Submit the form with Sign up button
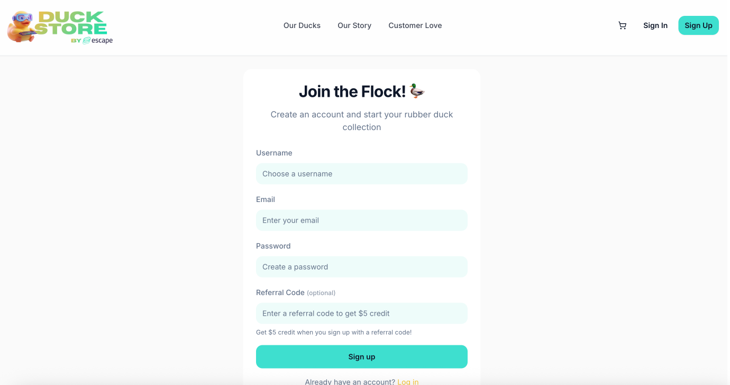 pos(361,357)
